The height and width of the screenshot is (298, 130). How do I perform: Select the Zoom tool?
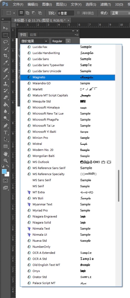(6, 160)
